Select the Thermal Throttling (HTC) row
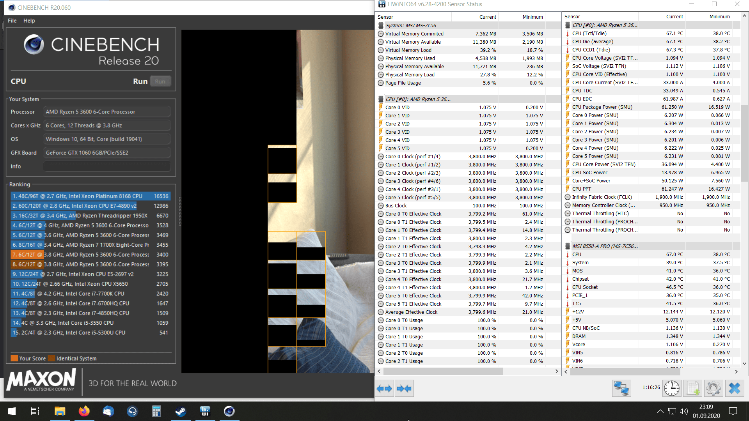This screenshot has height=421, width=749. 651,214
